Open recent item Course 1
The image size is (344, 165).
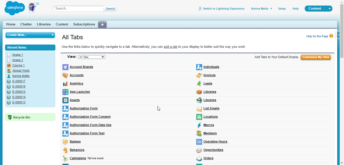18,65
